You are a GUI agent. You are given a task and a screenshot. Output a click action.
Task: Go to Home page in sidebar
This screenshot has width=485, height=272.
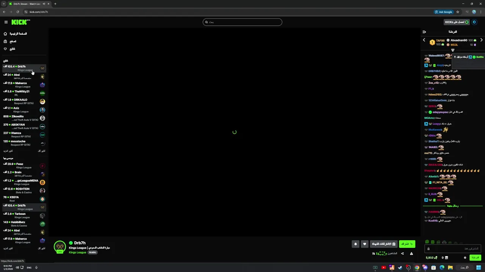15,34
